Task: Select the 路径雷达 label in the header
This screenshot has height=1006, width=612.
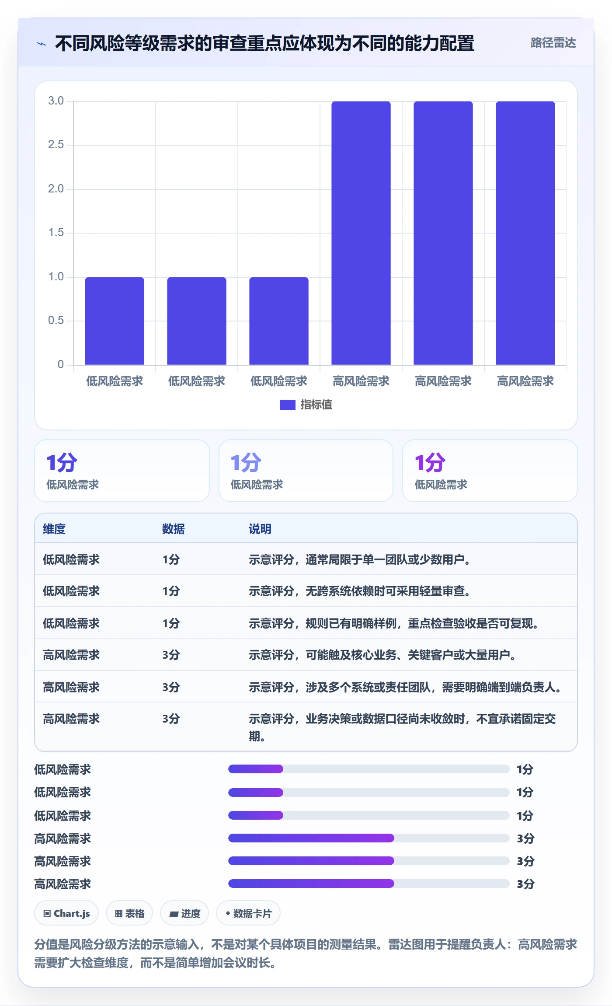Action: click(x=553, y=43)
